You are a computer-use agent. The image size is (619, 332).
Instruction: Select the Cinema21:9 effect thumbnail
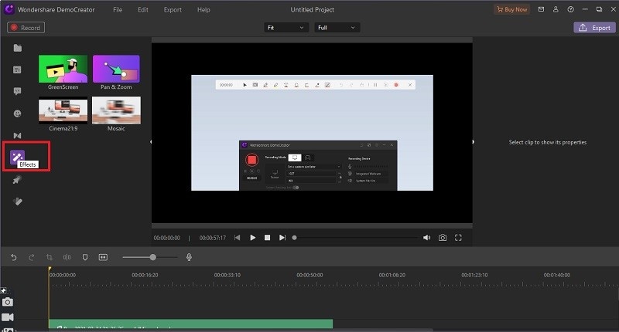click(63, 110)
